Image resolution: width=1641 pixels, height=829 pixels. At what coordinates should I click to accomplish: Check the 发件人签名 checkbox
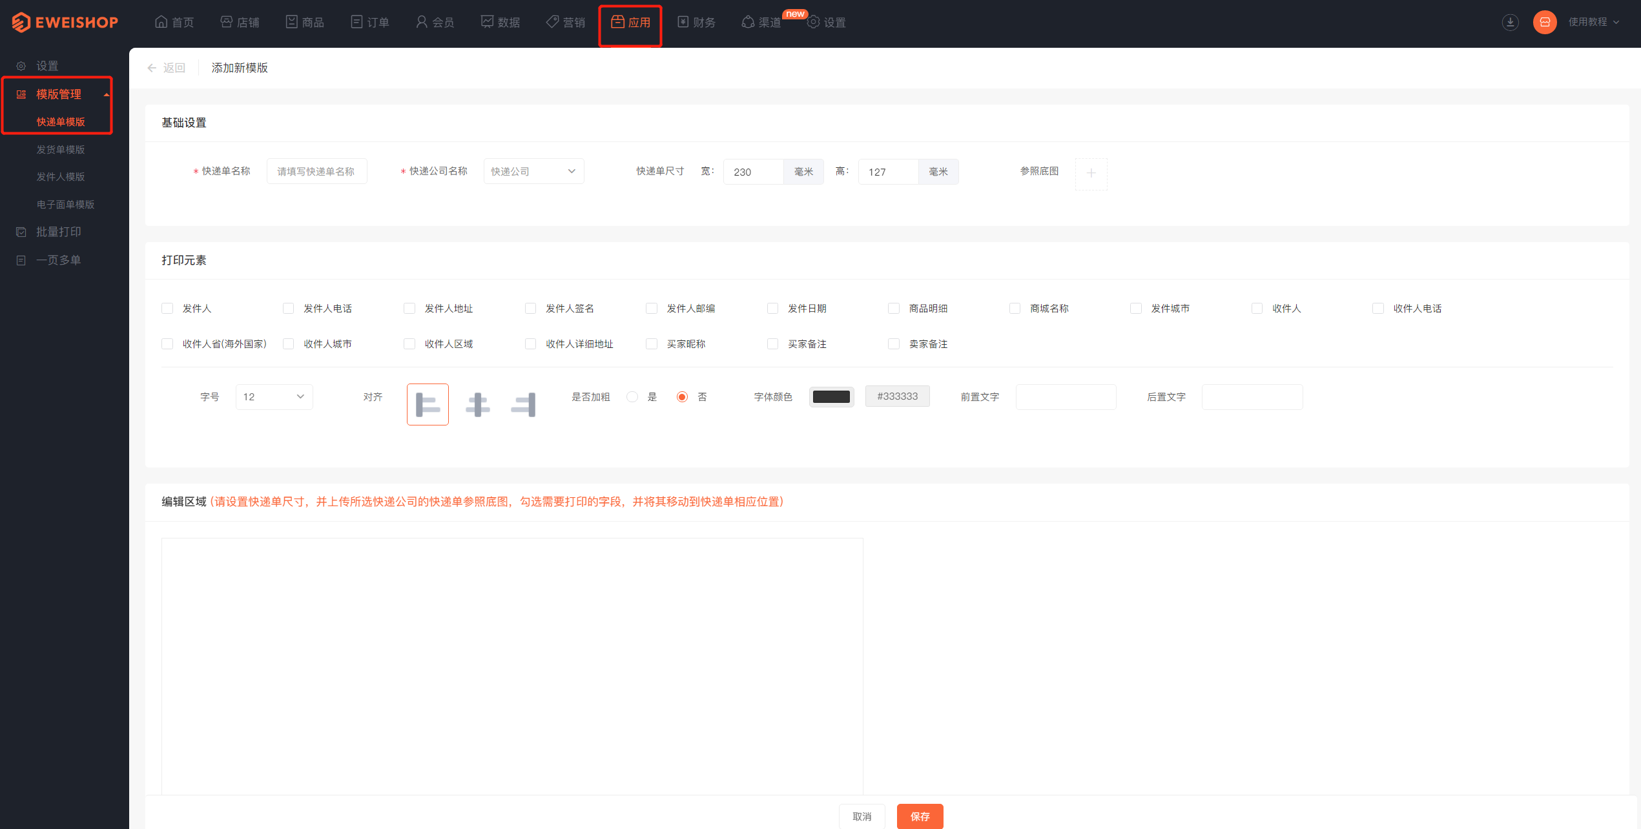530,308
